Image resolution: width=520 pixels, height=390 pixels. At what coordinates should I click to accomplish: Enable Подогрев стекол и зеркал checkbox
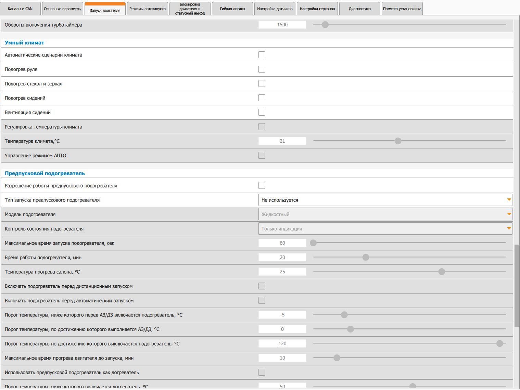click(262, 83)
